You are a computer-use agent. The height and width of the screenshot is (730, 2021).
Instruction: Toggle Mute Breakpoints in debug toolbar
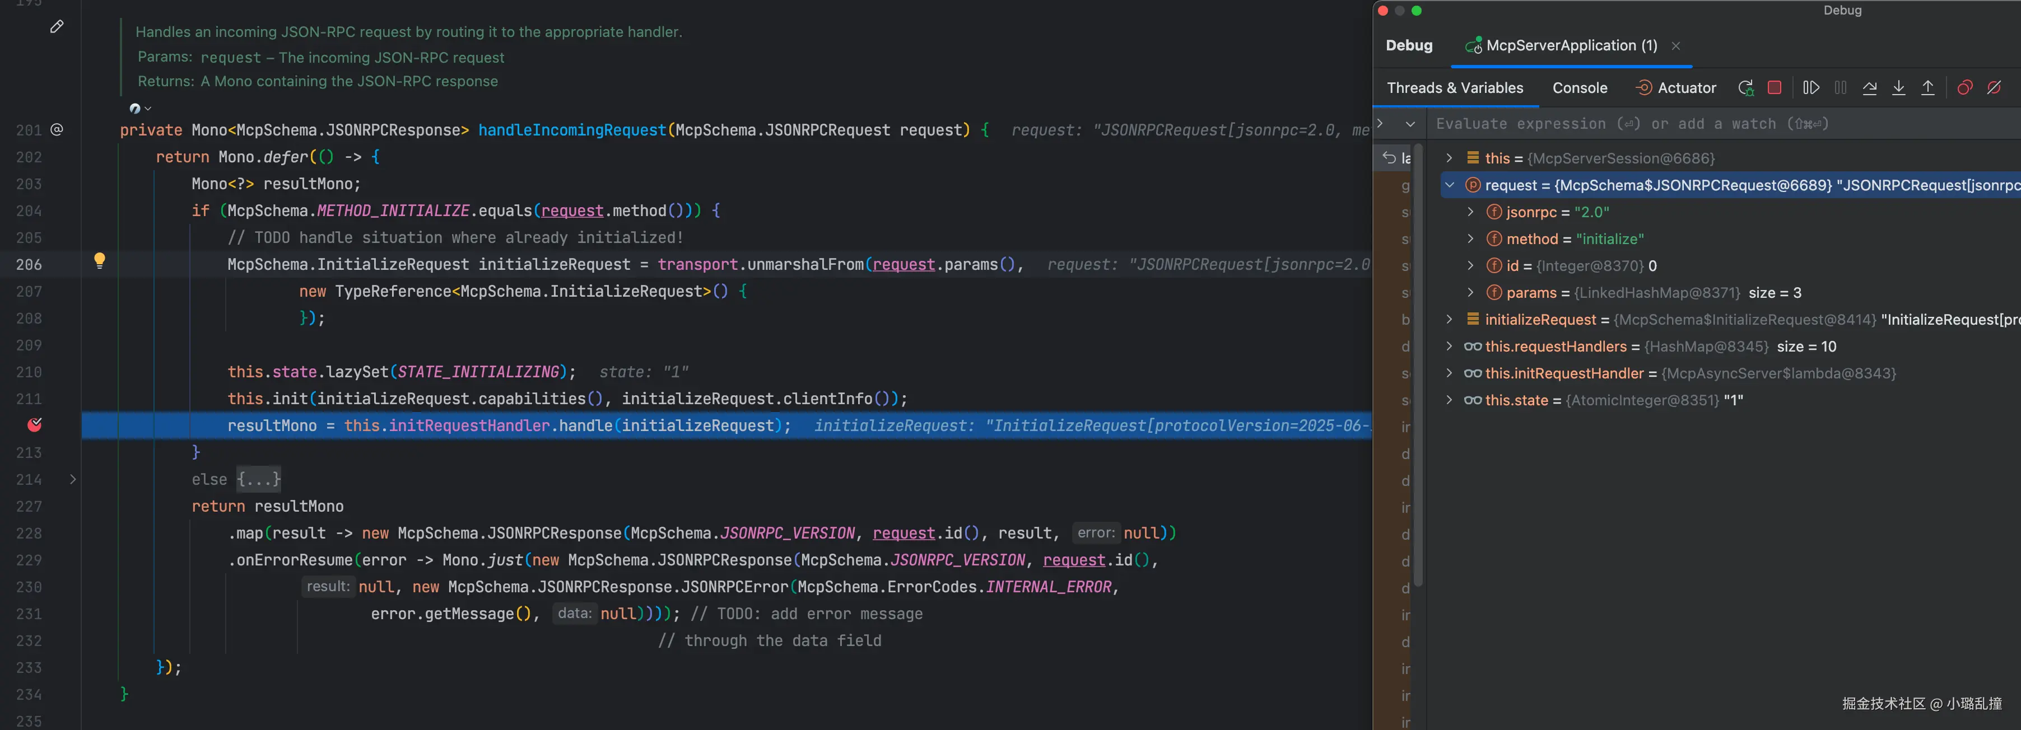point(1994,88)
